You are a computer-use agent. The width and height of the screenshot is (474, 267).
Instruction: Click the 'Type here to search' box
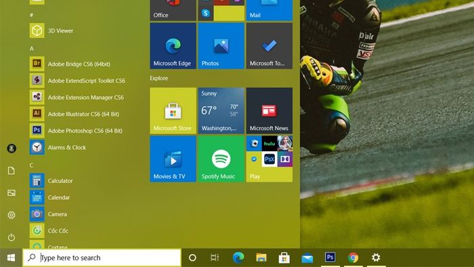click(102, 258)
